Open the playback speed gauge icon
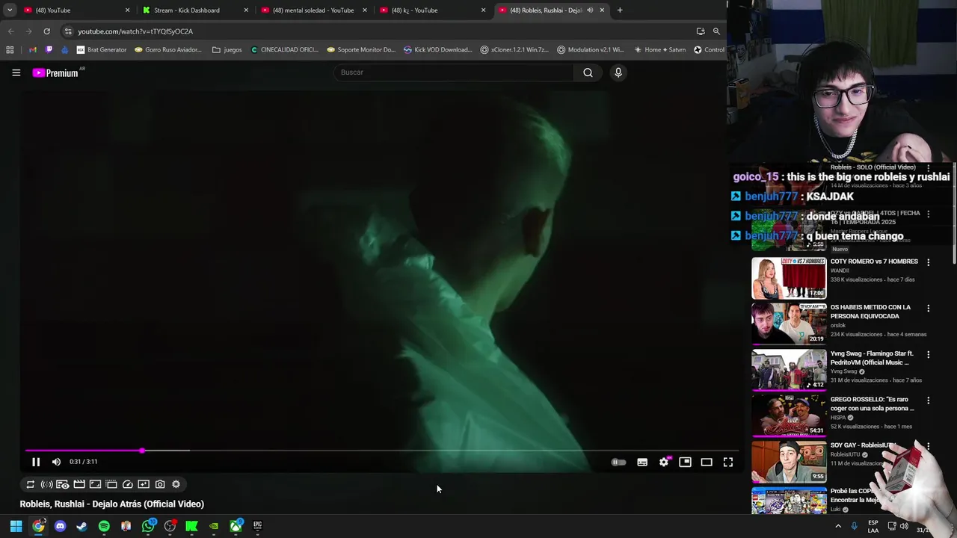 pyautogui.click(x=128, y=484)
